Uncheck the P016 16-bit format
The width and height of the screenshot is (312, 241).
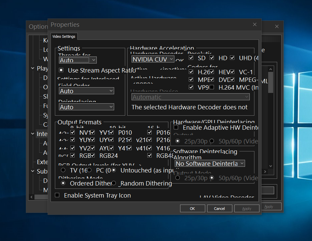click(x=150, y=132)
